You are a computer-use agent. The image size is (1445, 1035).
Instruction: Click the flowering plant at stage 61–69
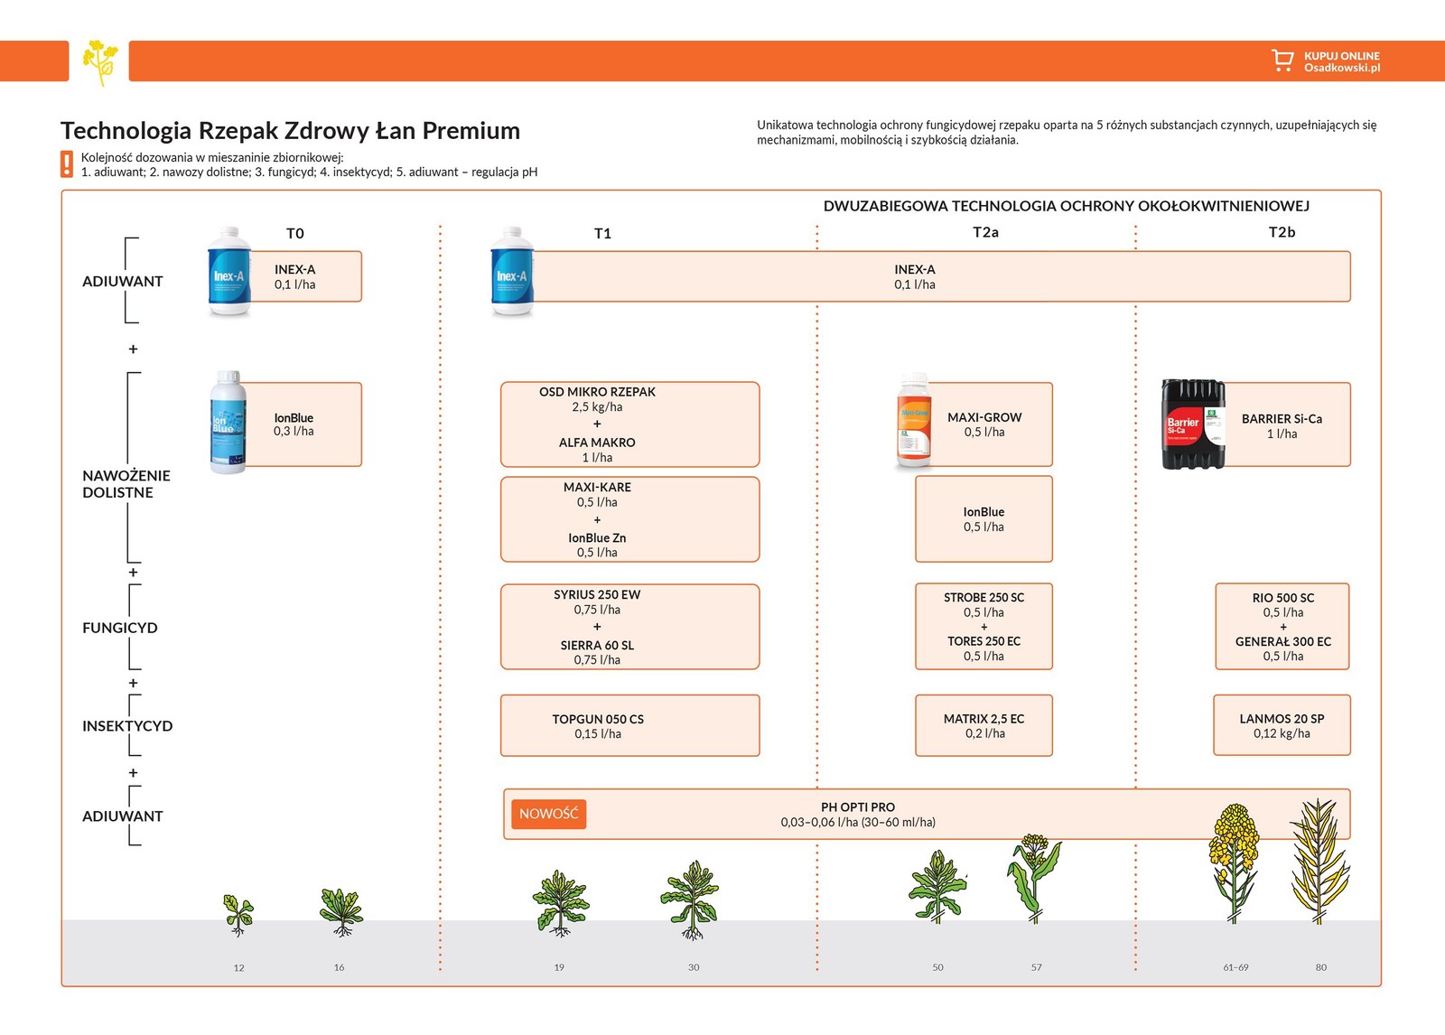coord(1234,862)
